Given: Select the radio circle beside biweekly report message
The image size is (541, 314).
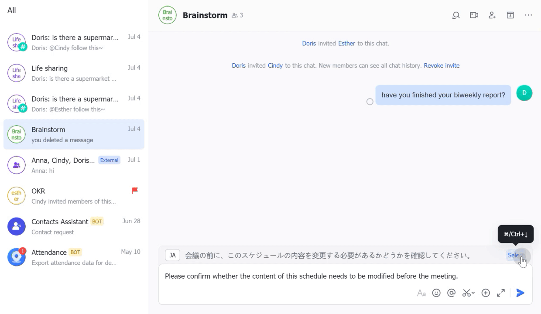Looking at the screenshot, I should tap(370, 102).
